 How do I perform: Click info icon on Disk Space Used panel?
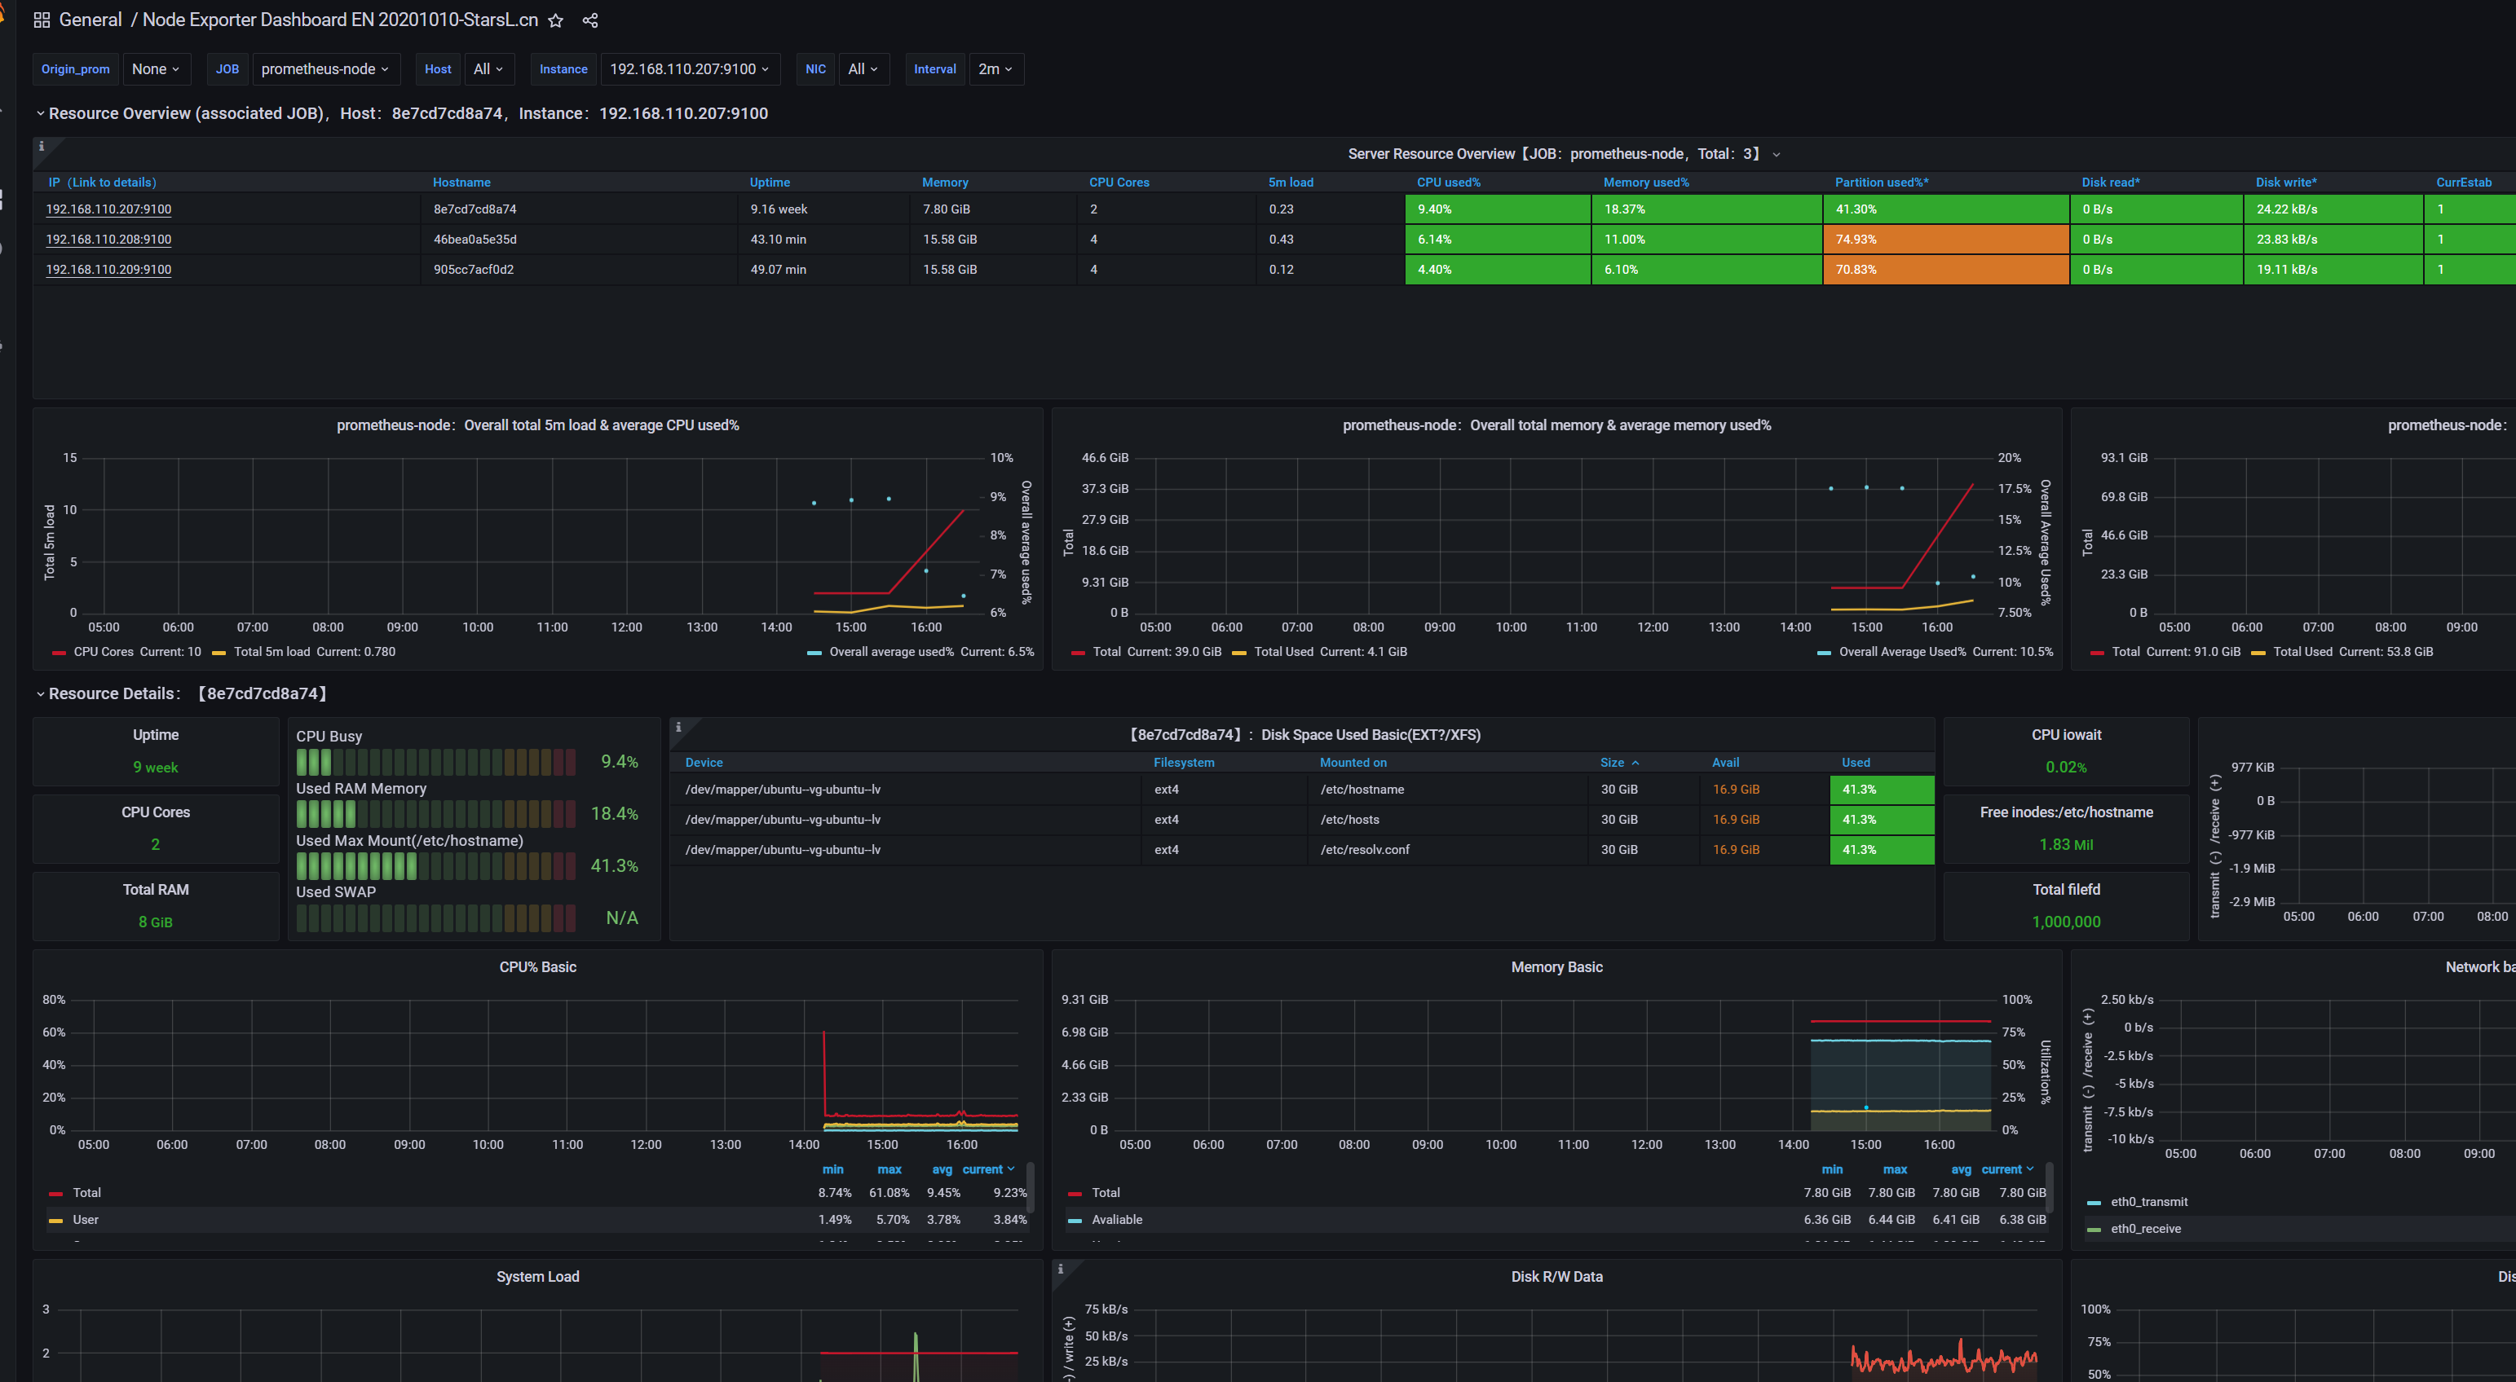(678, 727)
